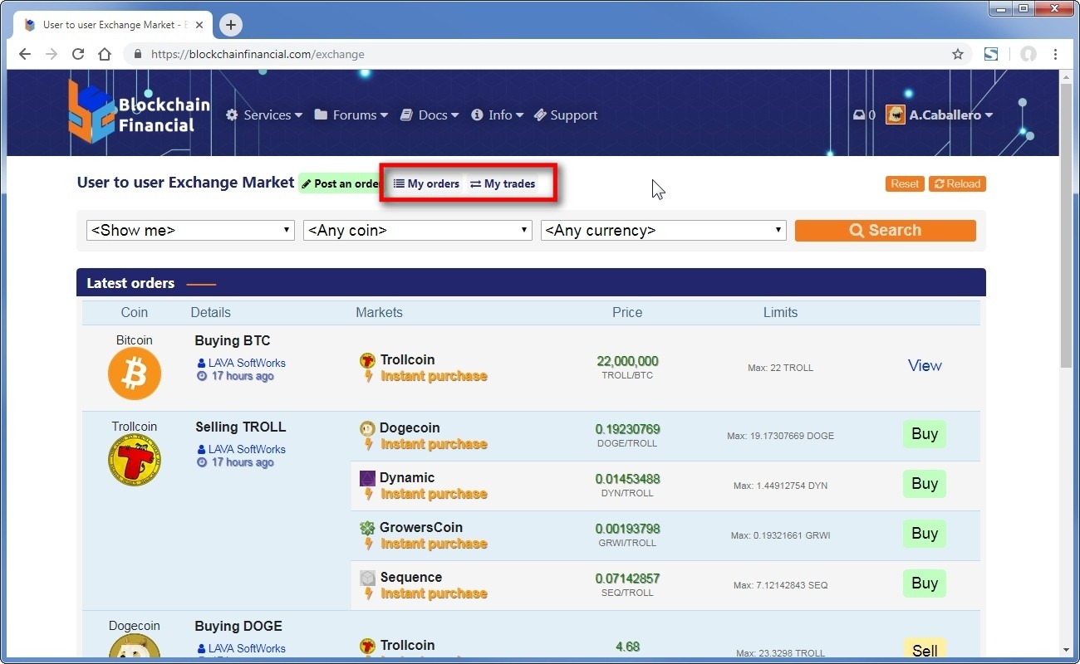
Task: Open the Any coin dropdown
Action: [x=417, y=231]
